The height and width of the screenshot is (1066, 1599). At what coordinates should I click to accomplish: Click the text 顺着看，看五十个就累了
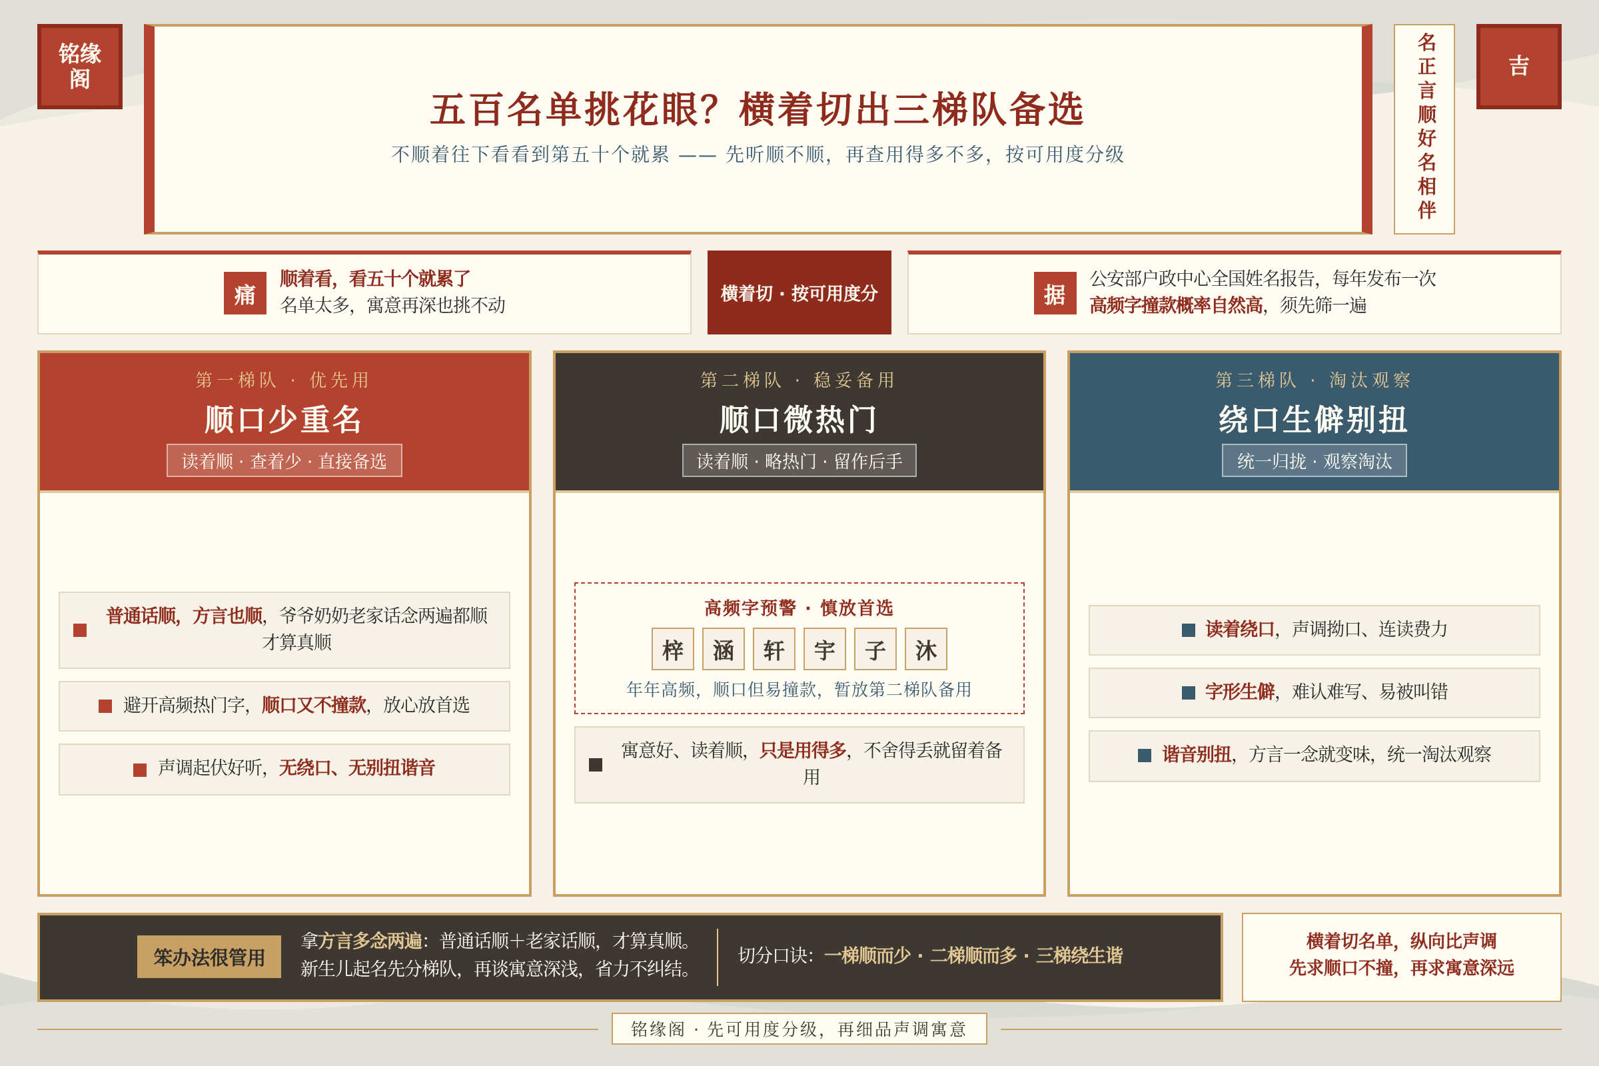[375, 278]
